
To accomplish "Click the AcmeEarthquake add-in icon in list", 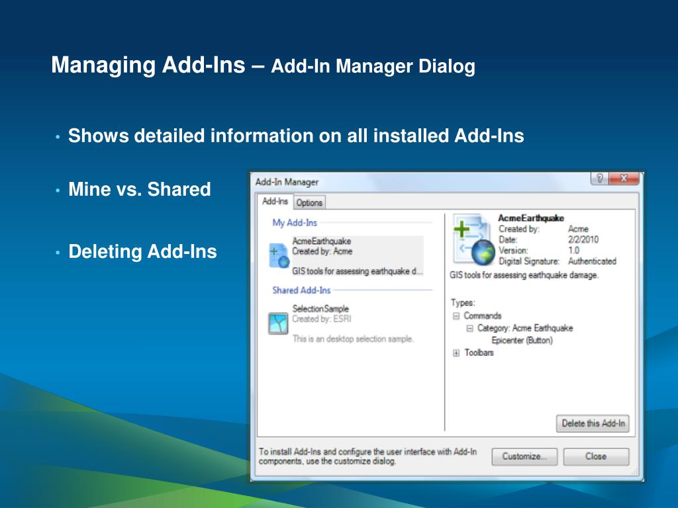I will [279, 256].
